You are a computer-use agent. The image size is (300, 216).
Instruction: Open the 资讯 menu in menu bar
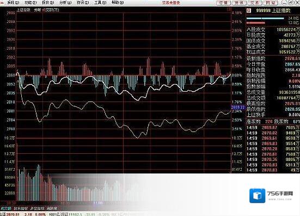tap(83, 3)
